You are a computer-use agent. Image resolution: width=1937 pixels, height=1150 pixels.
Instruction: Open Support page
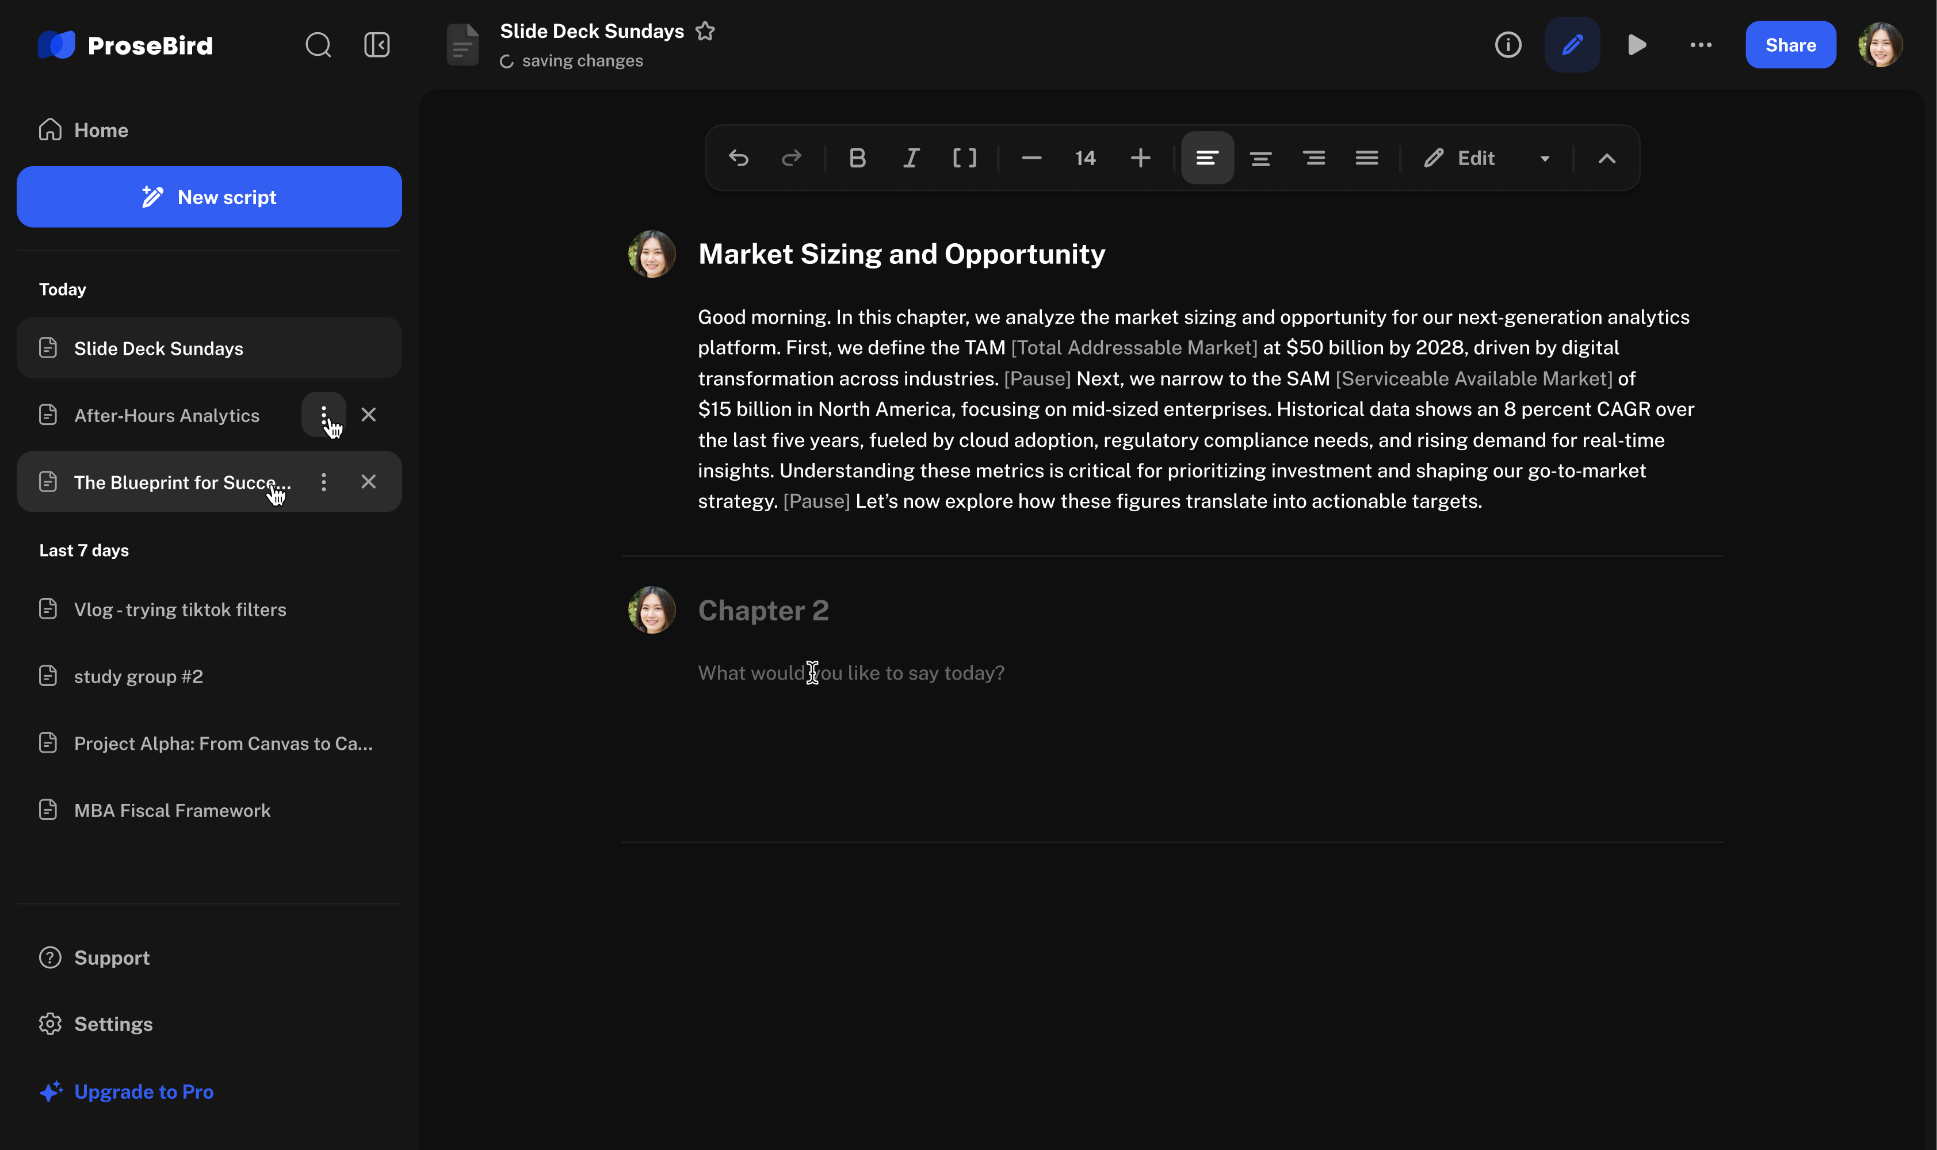point(94,958)
